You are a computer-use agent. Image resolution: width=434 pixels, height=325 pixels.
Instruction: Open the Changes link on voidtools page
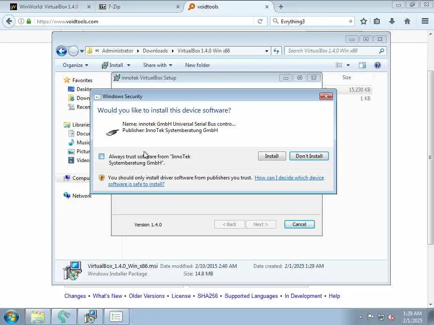click(75, 296)
